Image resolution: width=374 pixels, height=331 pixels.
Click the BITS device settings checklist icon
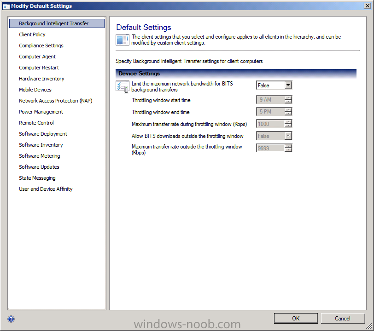[x=123, y=87]
